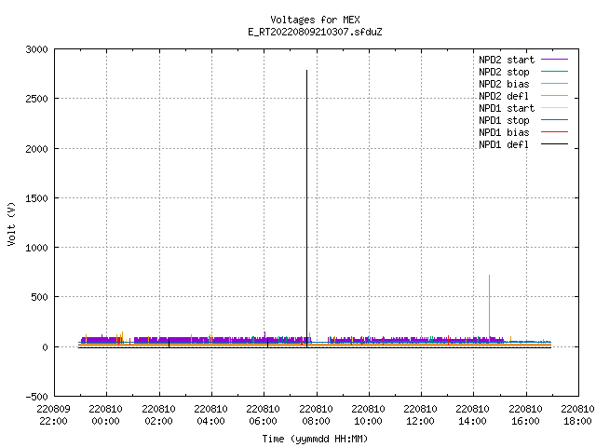Click the yellow NPD1 start legend line
The image size is (596, 447).
[555, 108]
